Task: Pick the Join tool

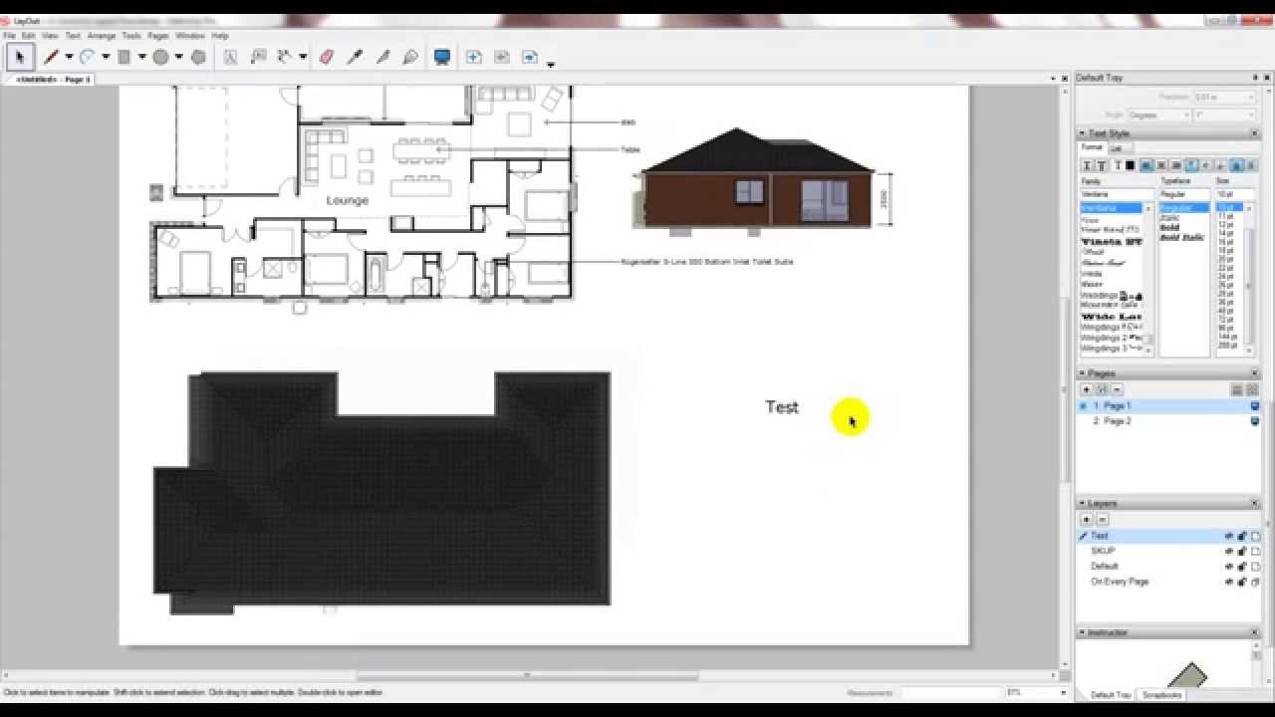Action: pyautogui.click(x=409, y=57)
